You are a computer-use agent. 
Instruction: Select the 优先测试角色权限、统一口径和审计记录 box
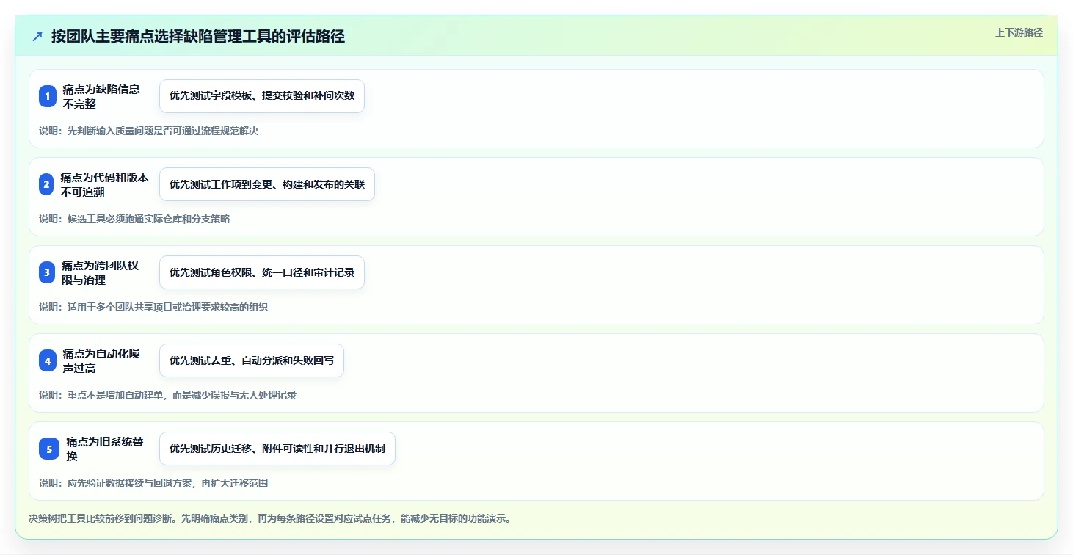[x=262, y=272]
